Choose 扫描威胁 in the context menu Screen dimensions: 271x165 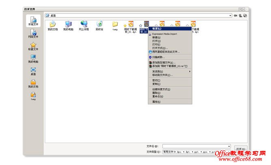click(x=170, y=57)
